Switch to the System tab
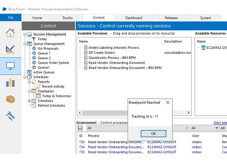Viewport: 227px width, 161px height. (x=205, y=18)
